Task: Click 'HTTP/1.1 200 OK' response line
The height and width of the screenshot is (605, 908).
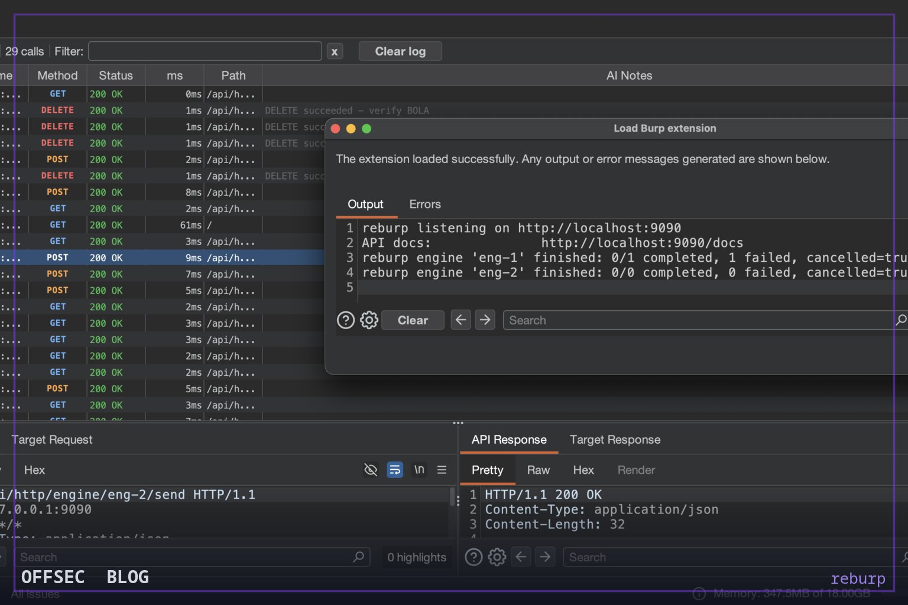Action: coord(543,495)
